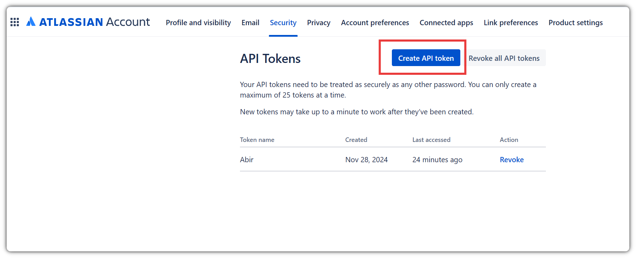Image resolution: width=636 pixels, height=258 pixels.
Task: Open Account preferences tab
Action: point(375,23)
